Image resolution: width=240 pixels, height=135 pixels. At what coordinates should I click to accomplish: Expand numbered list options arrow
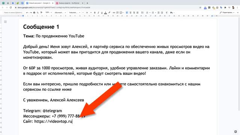coord(150,12)
